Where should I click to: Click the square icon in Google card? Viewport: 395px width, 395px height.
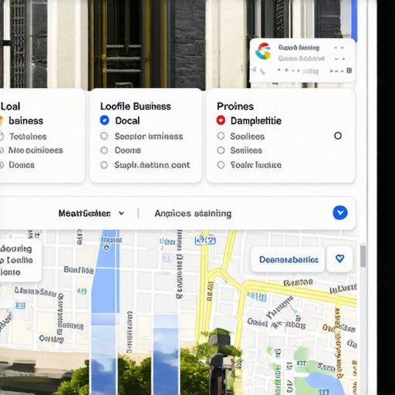coord(349,70)
